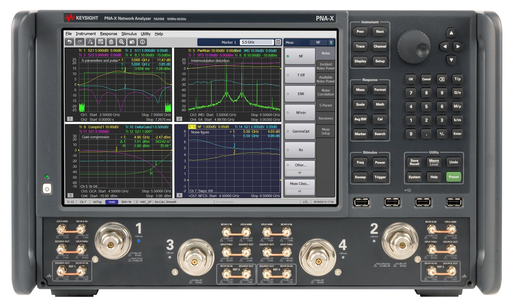Viewport: 511px width, 307px height.
Task: Click the BW=1k entry in the status bar
Action: click(127, 202)
